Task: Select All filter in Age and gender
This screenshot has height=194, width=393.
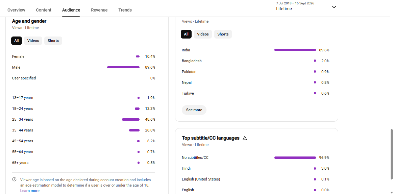Action: 17,41
